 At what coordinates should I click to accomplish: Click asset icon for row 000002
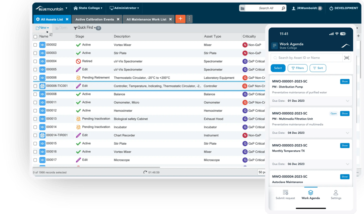(42, 45)
